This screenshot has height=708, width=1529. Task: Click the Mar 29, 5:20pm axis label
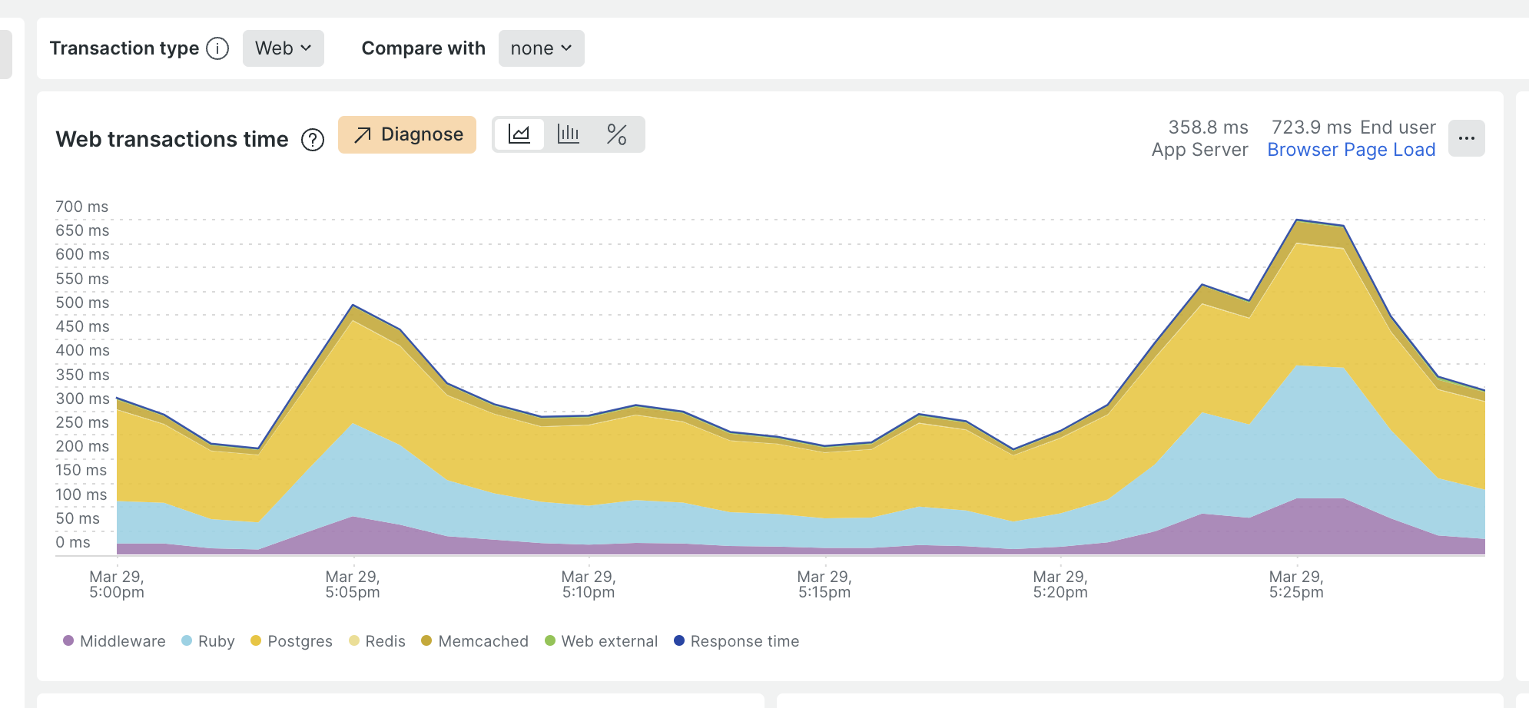[x=1060, y=584]
